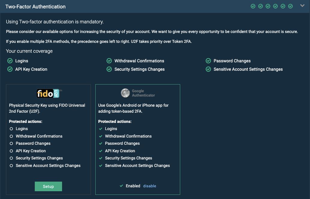Click Sensitive Account Settings checkmark in Google card
The image size is (310, 199).
tap(101, 166)
